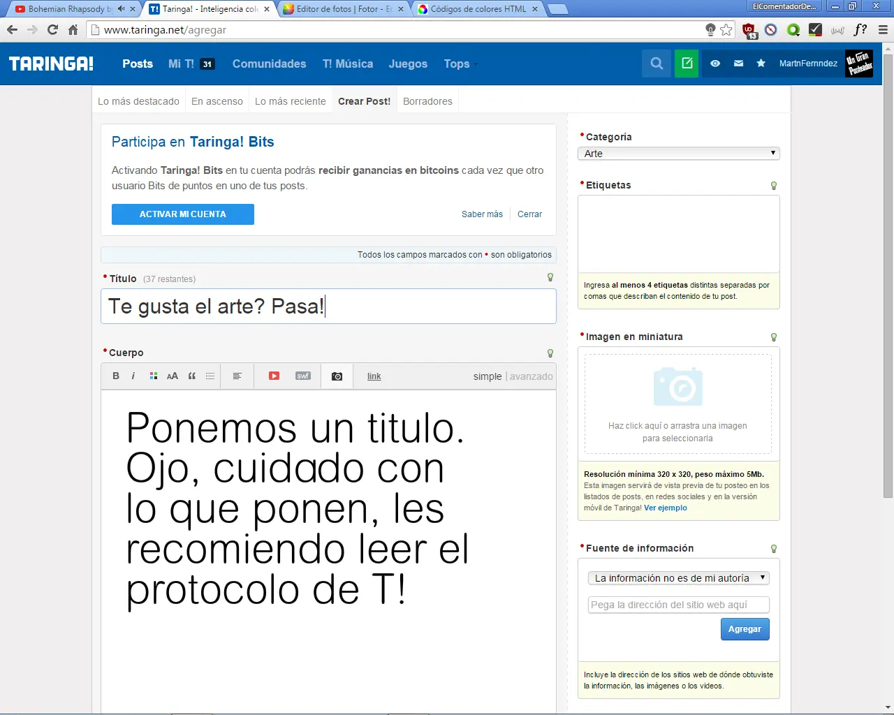Viewport: 894px width, 715px height.
Task: Open the Borradores tab
Action: [427, 101]
